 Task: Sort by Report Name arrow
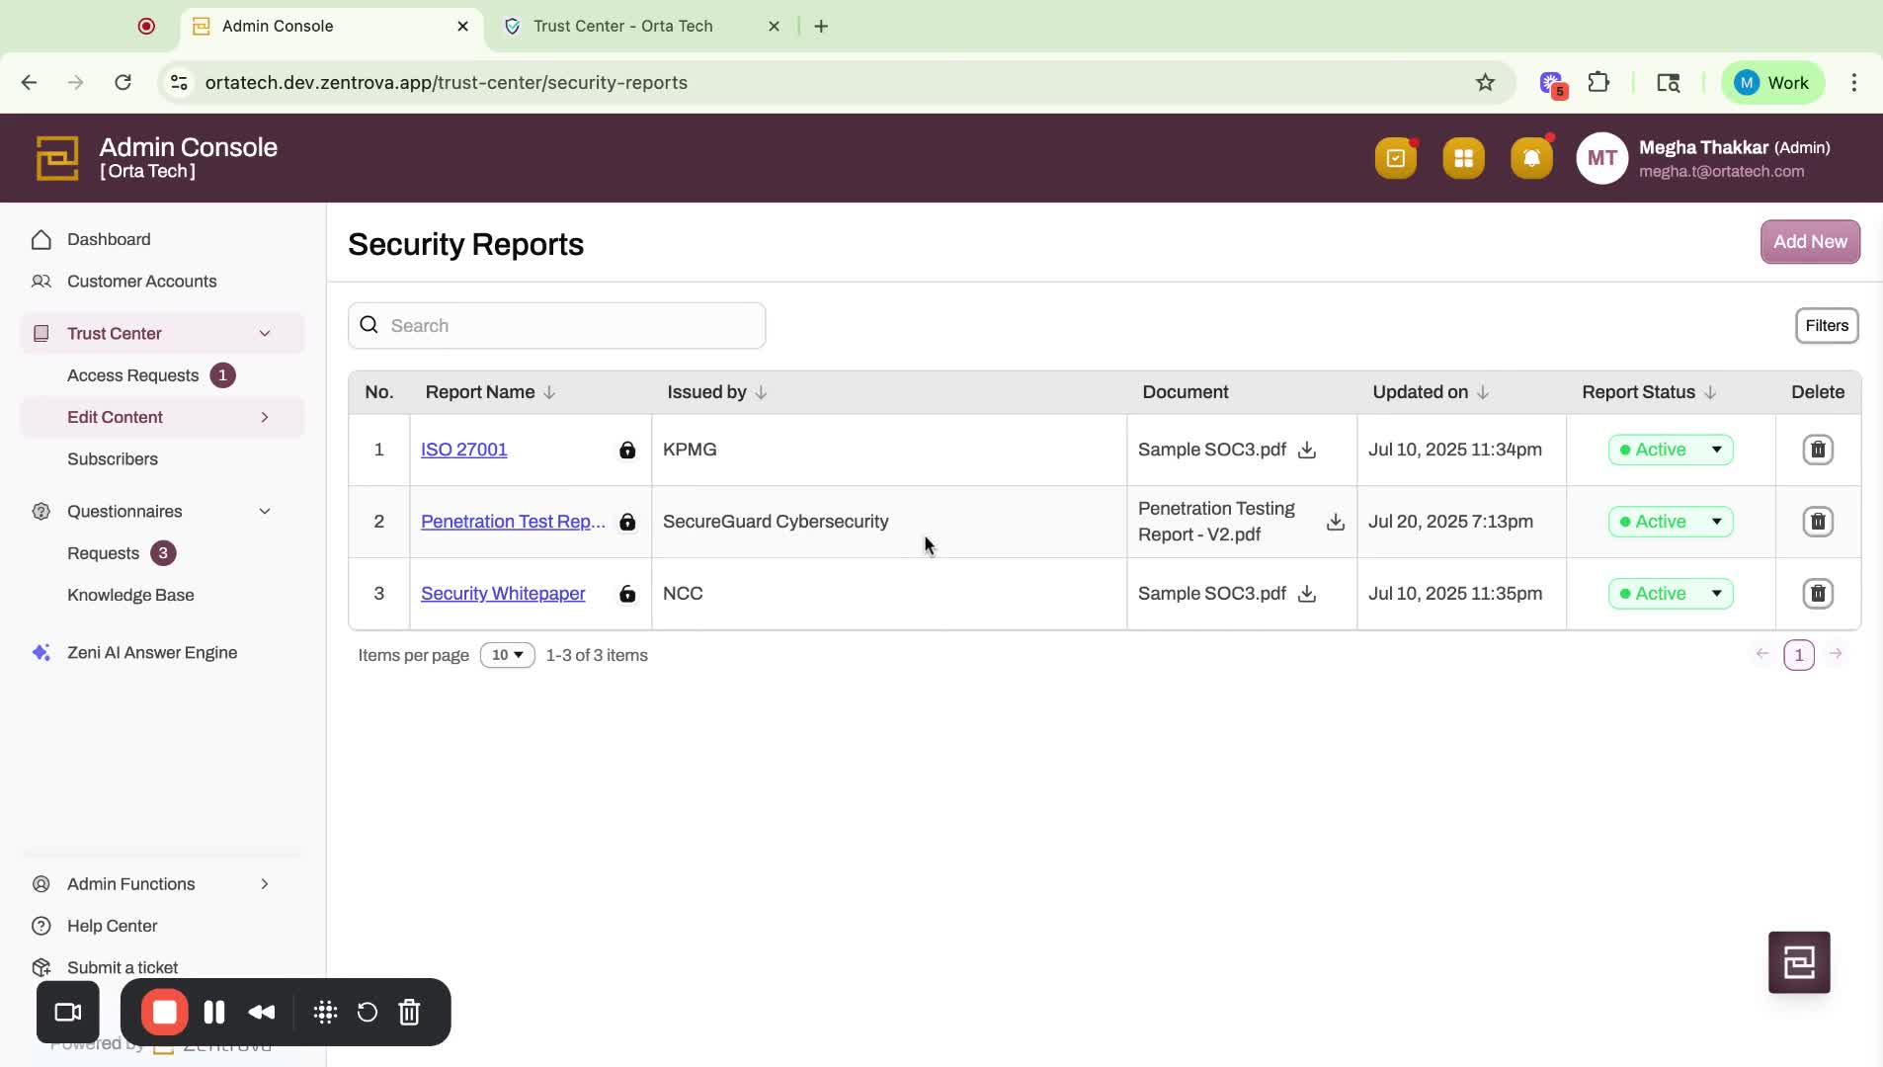click(549, 392)
